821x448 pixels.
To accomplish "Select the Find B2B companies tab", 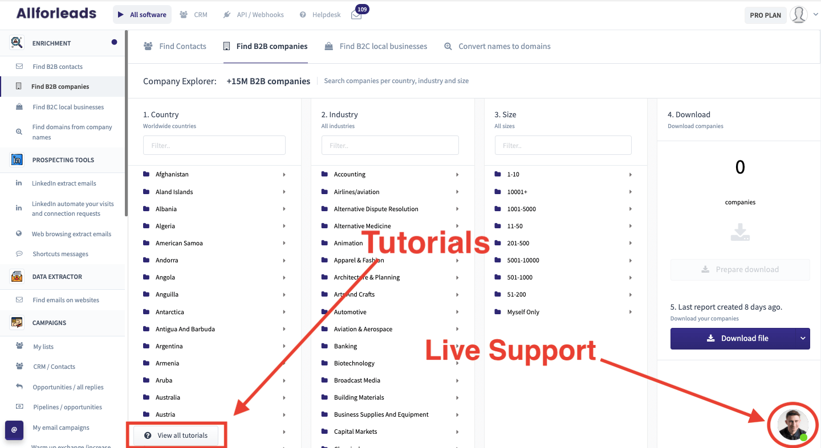I will pyautogui.click(x=265, y=46).
